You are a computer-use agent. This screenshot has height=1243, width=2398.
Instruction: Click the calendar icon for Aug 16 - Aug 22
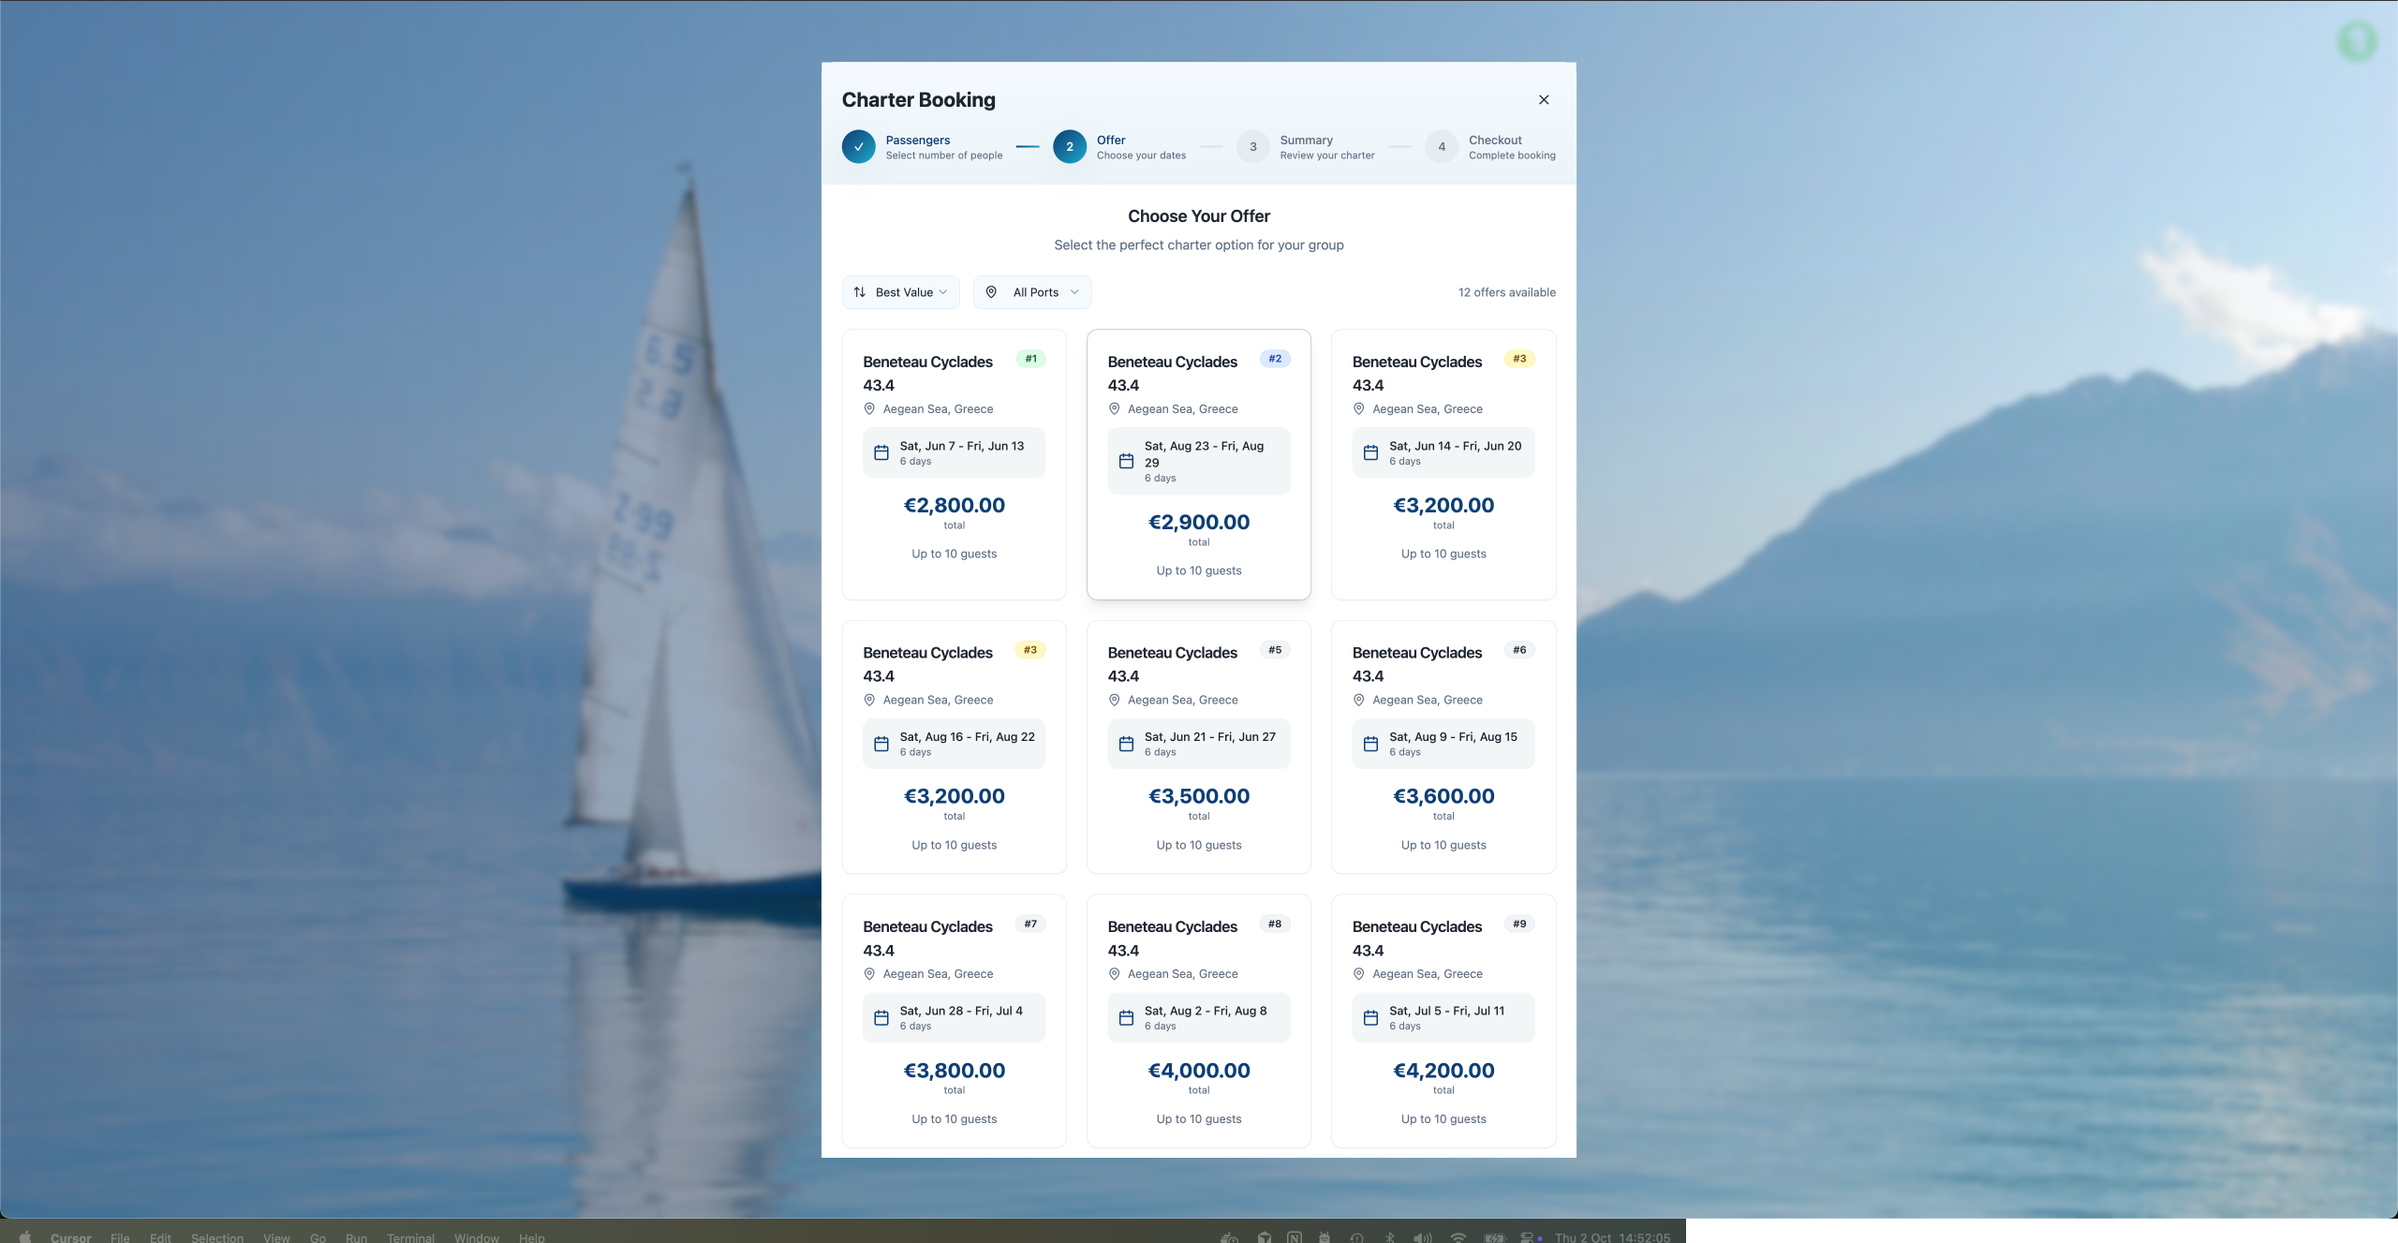(x=881, y=744)
